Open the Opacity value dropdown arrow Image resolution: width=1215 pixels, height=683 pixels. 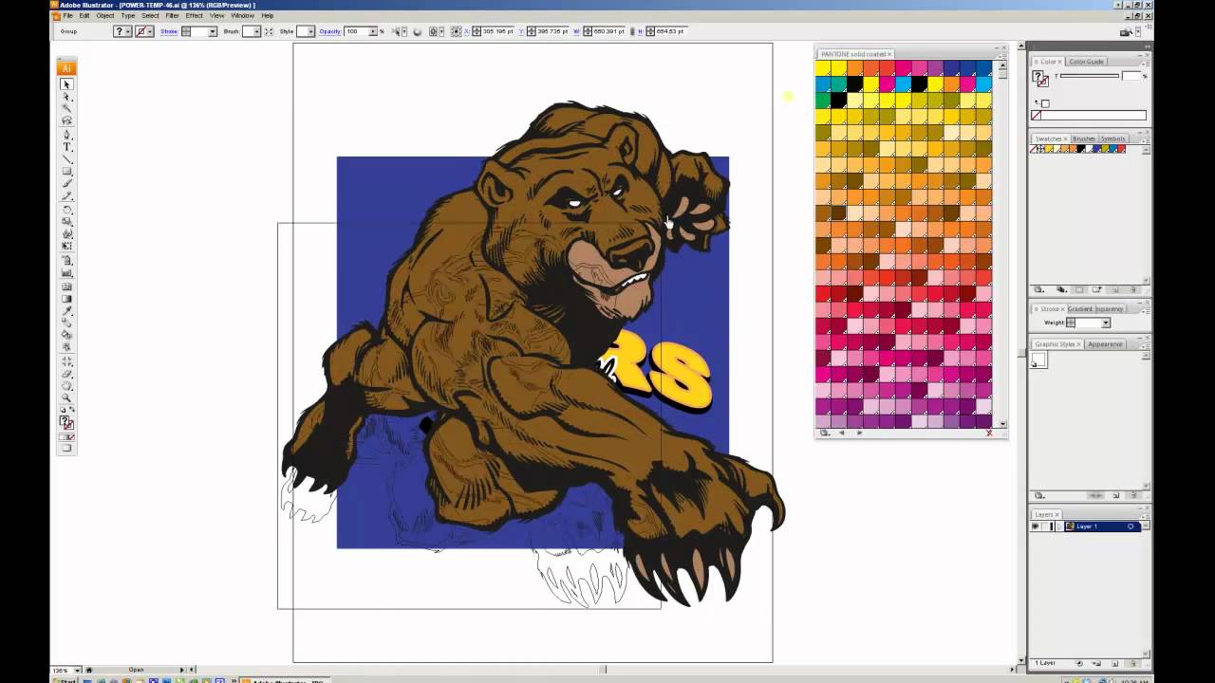(x=372, y=31)
